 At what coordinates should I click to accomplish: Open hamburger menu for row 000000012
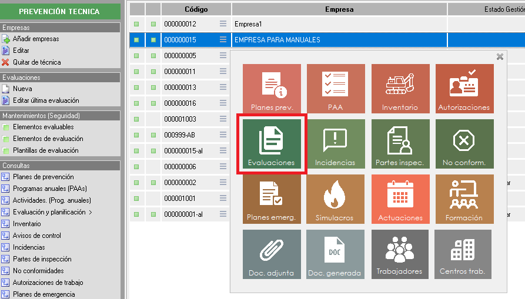pyautogui.click(x=223, y=24)
